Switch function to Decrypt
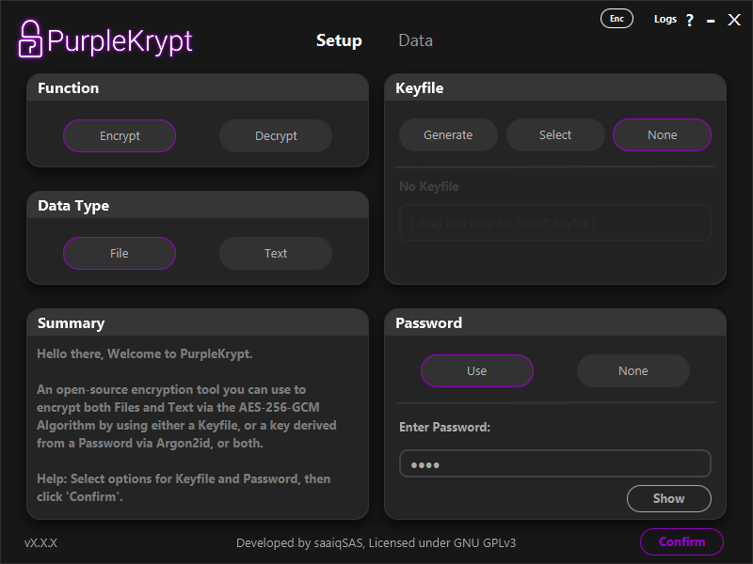 pos(276,135)
